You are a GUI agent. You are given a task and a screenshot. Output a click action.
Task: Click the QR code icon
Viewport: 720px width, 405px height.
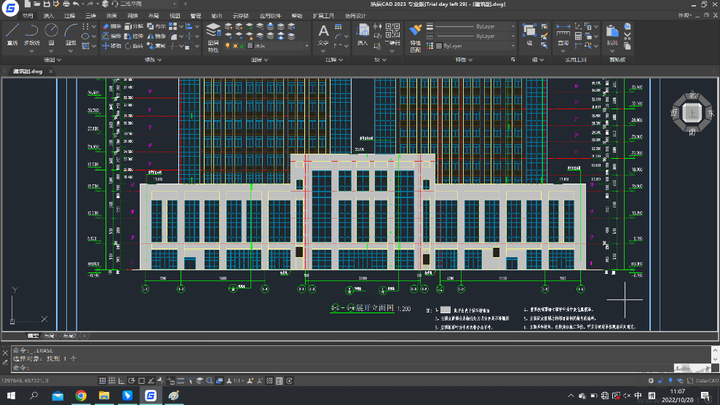393,31
